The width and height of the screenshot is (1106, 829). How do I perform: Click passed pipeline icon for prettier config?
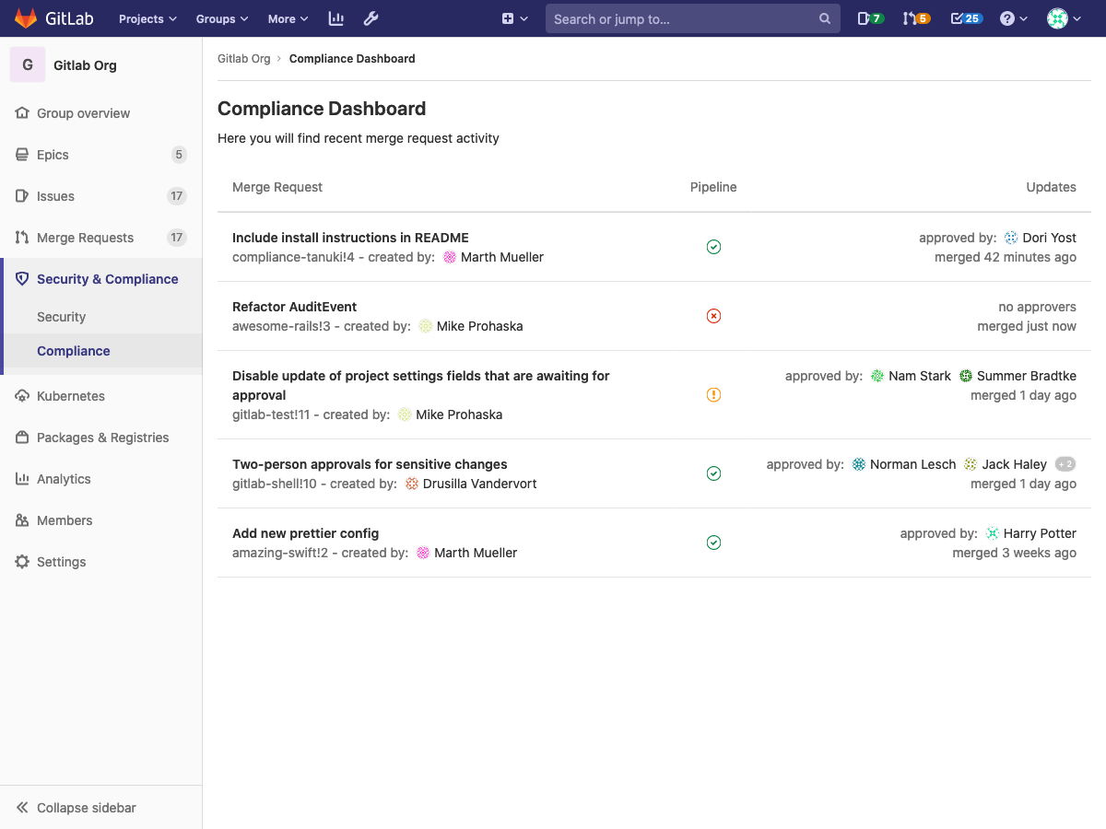pos(713,543)
